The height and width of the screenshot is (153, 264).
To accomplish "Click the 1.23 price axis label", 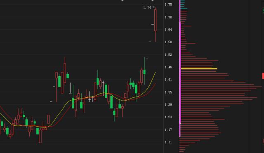I will click(x=168, y=117).
